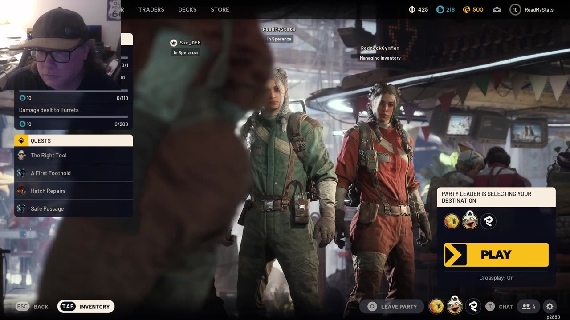Click the crown icon beside Sir_DEM
570x320 pixels.
[174, 43]
